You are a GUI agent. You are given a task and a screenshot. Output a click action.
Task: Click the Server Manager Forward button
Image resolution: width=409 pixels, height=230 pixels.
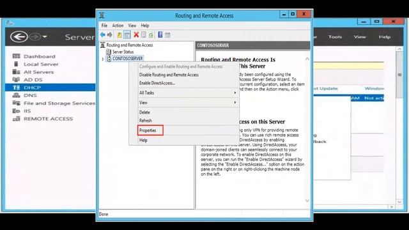coord(35,37)
